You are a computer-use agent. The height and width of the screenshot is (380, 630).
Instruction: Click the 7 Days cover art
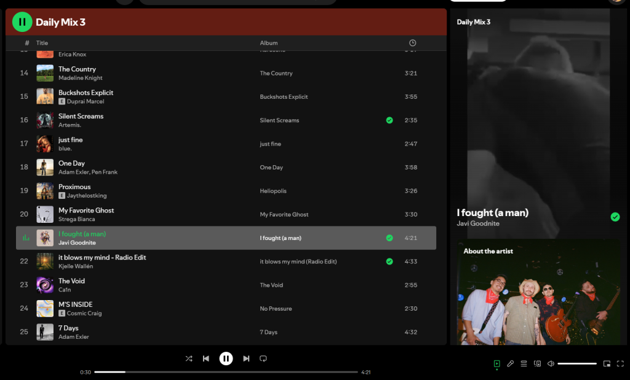coord(45,332)
